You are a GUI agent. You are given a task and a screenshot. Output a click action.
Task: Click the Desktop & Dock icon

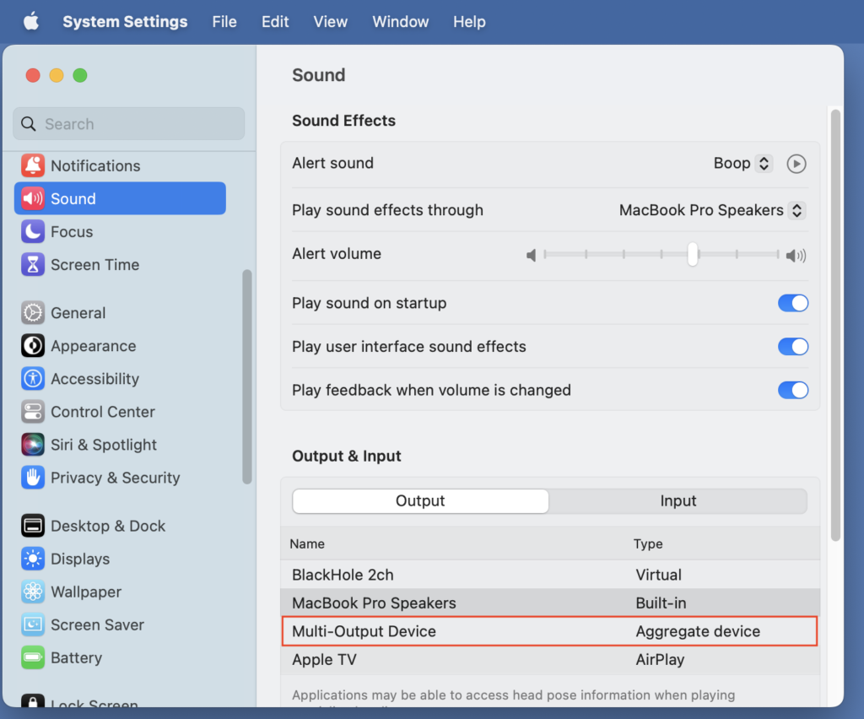click(33, 526)
